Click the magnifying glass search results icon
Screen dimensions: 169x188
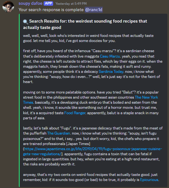click(x=25, y=22)
